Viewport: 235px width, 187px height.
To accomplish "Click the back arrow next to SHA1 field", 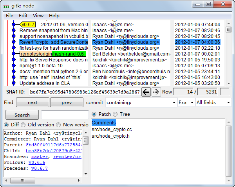I will (146, 92).
